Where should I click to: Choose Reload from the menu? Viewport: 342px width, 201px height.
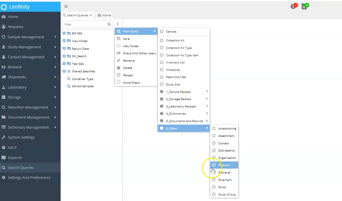tap(136, 75)
